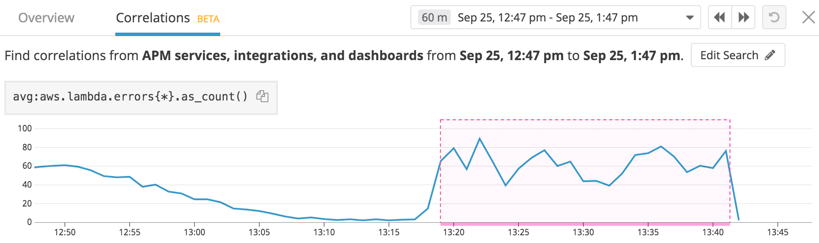Click the time range text Sep 25, 12:47 pm
Viewport: 819px width, 243px height.
(x=502, y=18)
